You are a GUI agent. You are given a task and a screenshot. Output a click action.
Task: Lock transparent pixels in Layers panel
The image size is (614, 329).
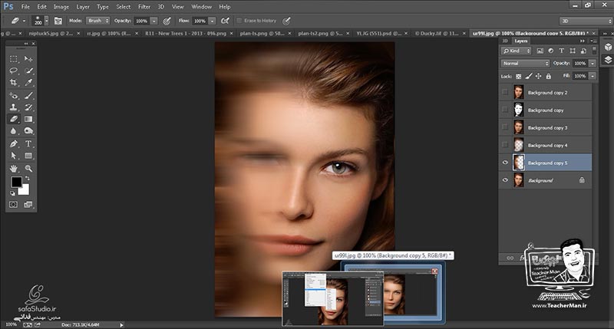point(519,76)
